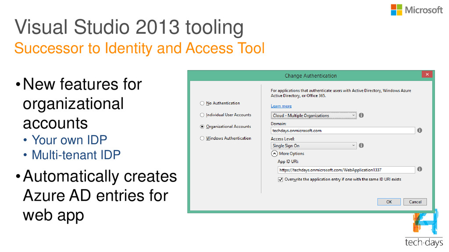Select Organizational Accounts radio button
449x252 pixels.
[202, 126]
